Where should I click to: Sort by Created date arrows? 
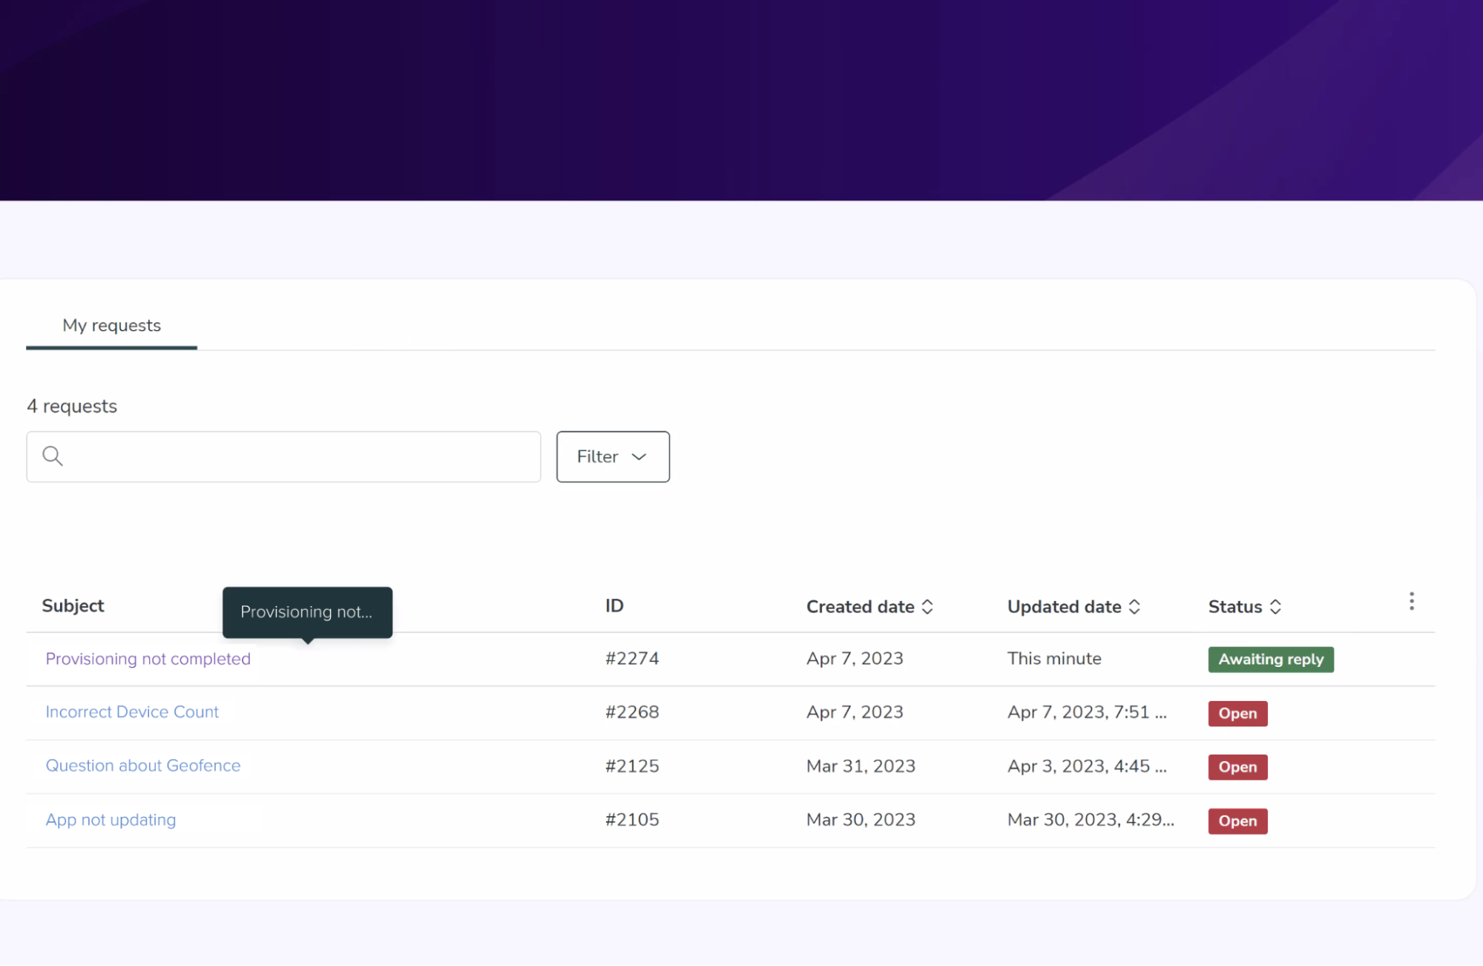[x=927, y=607]
